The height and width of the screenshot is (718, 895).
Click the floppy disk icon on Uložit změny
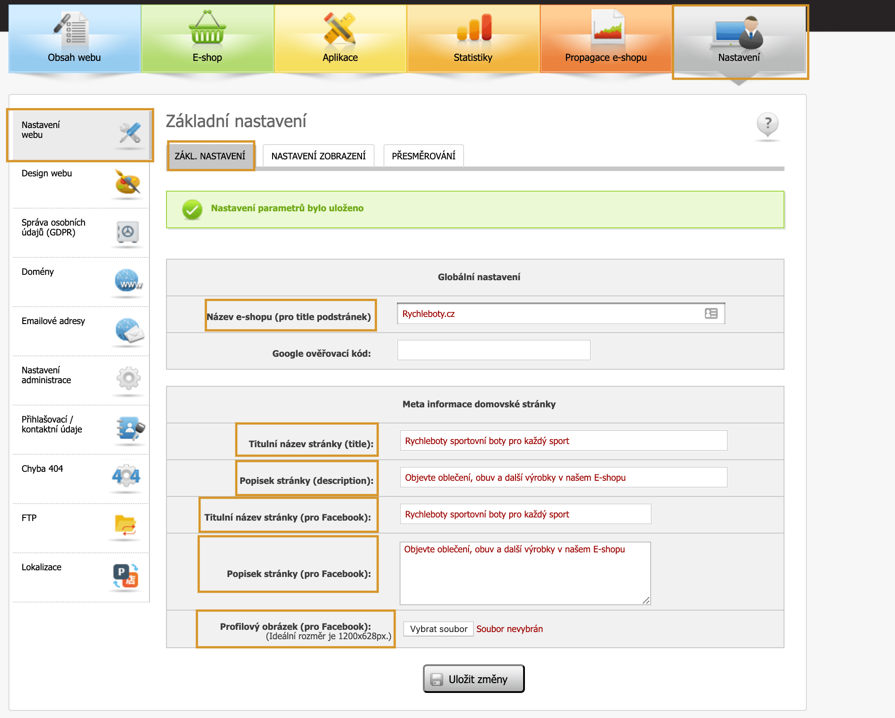click(436, 680)
